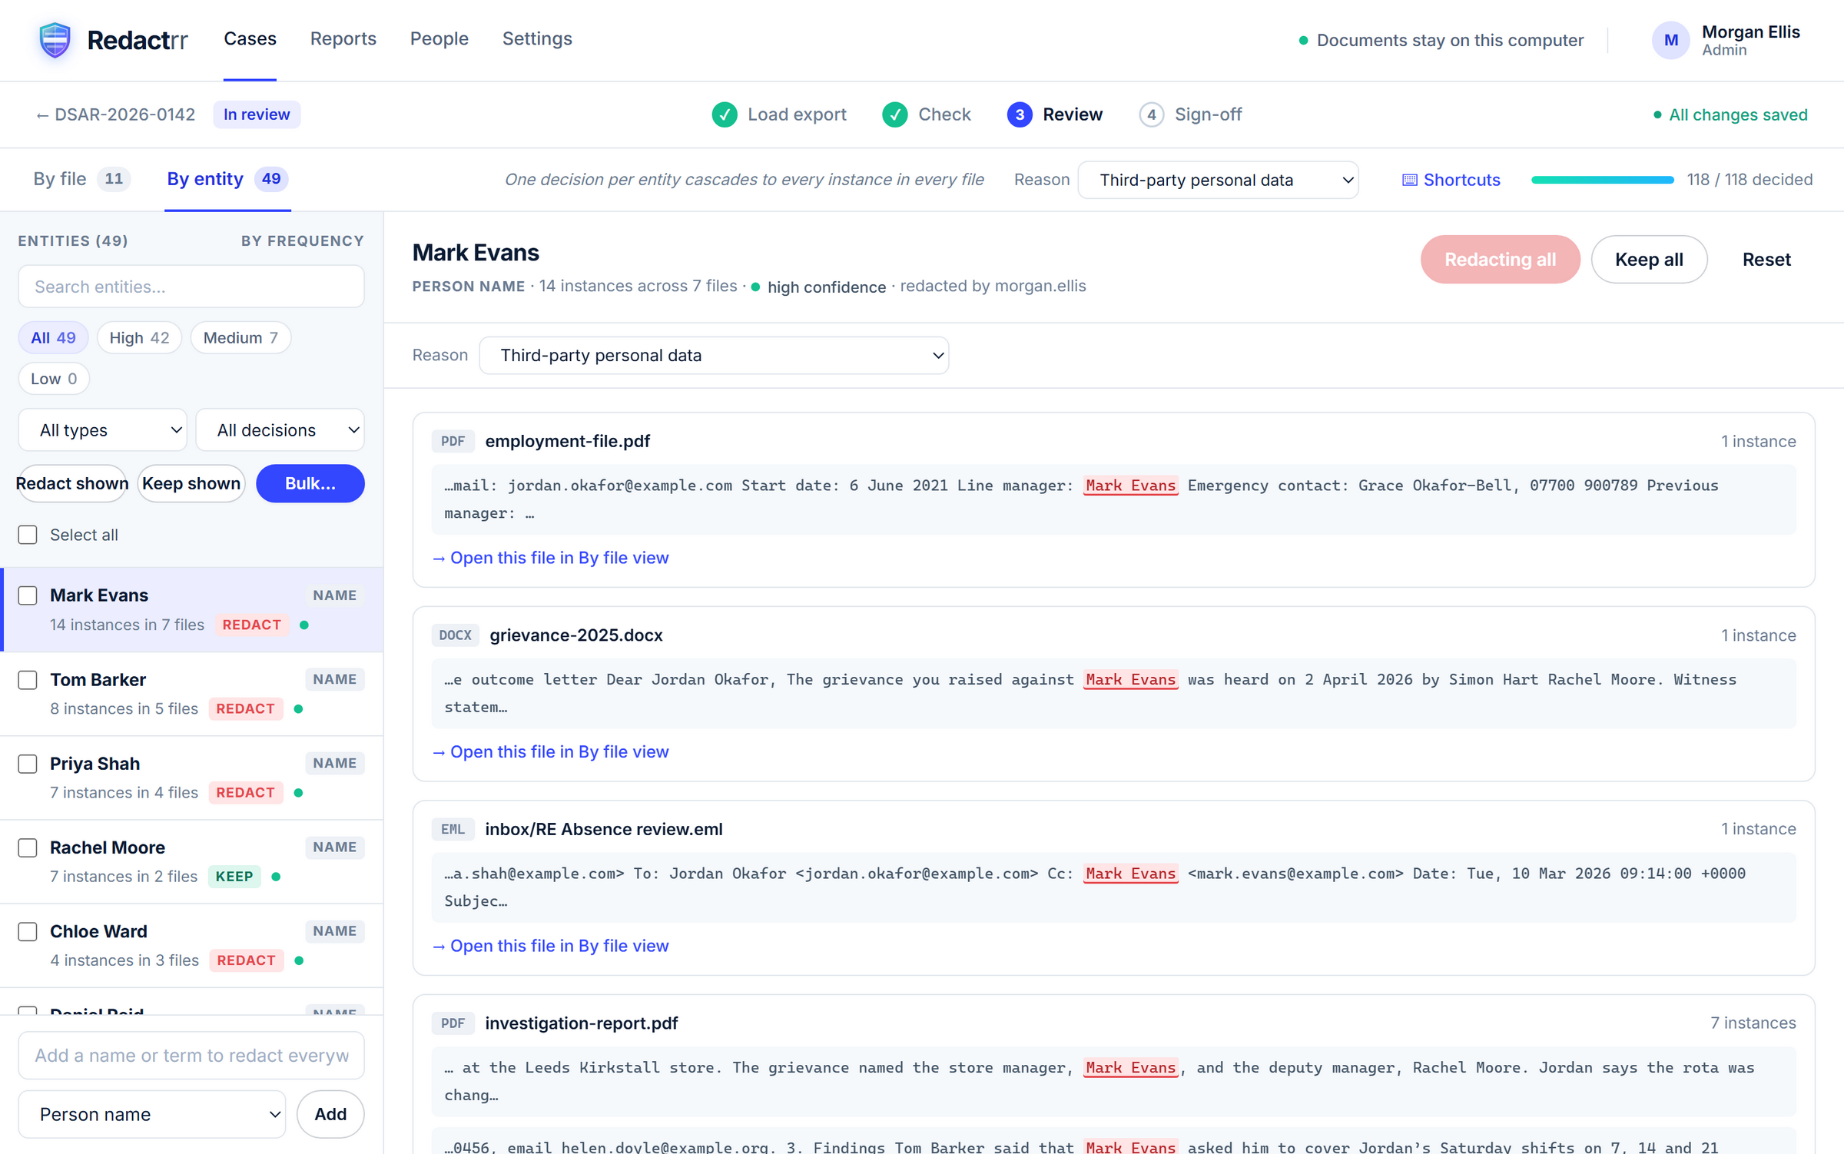Click PDF badge of investigation-report.pdf
The width and height of the screenshot is (1844, 1154).
(x=453, y=1023)
